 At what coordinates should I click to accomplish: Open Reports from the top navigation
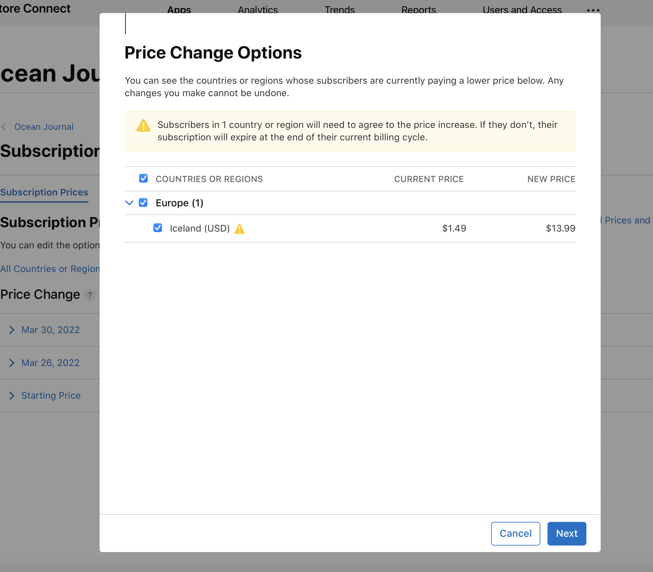(x=418, y=10)
